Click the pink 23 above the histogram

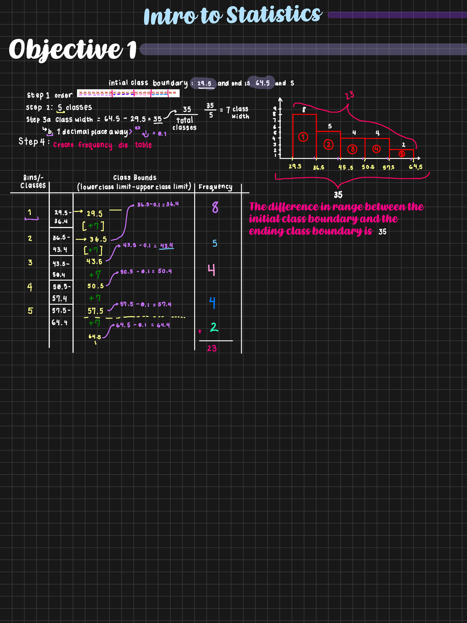pyautogui.click(x=349, y=96)
